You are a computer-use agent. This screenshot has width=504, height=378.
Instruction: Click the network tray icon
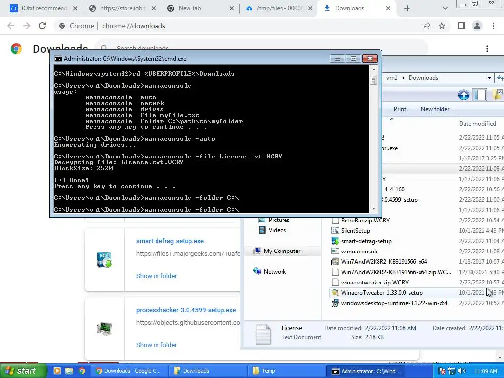[452, 371]
